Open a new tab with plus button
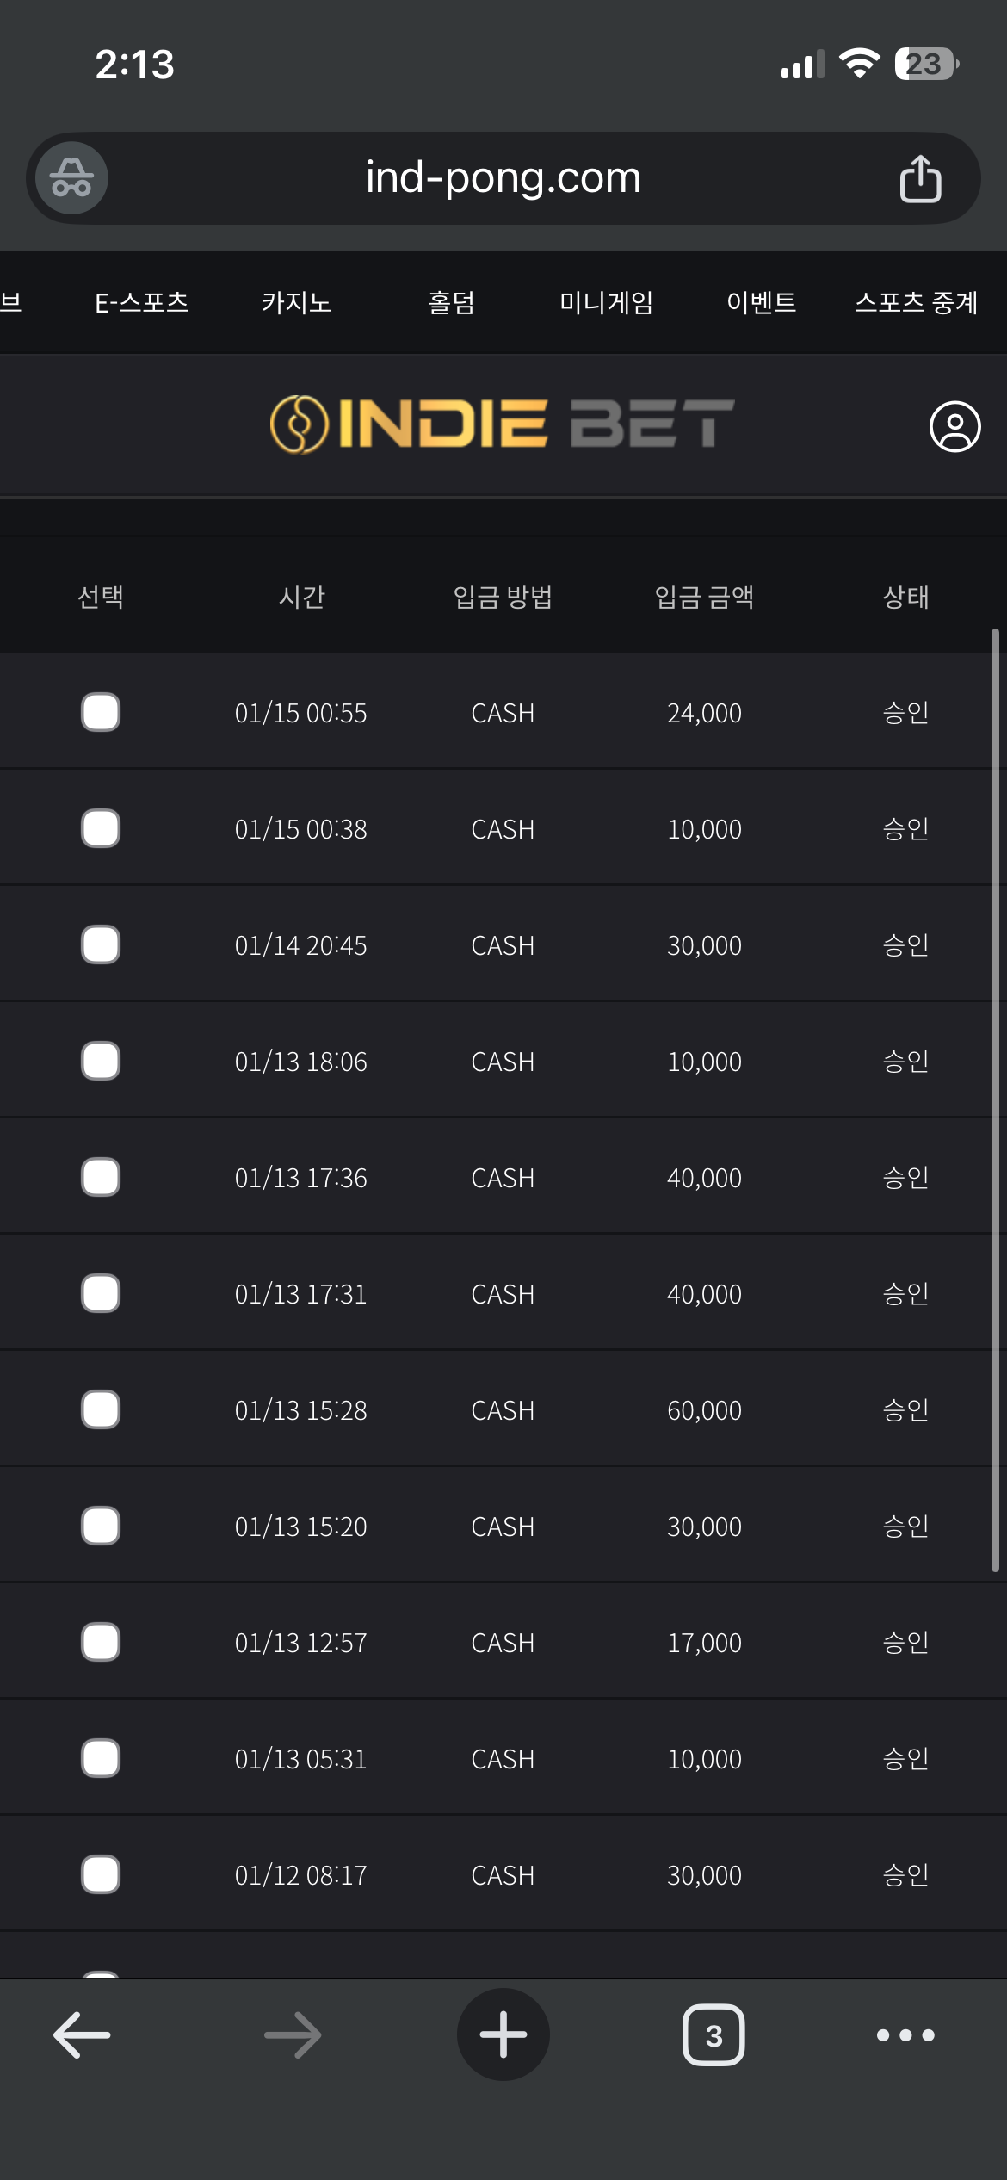1007x2180 pixels. tap(503, 2034)
